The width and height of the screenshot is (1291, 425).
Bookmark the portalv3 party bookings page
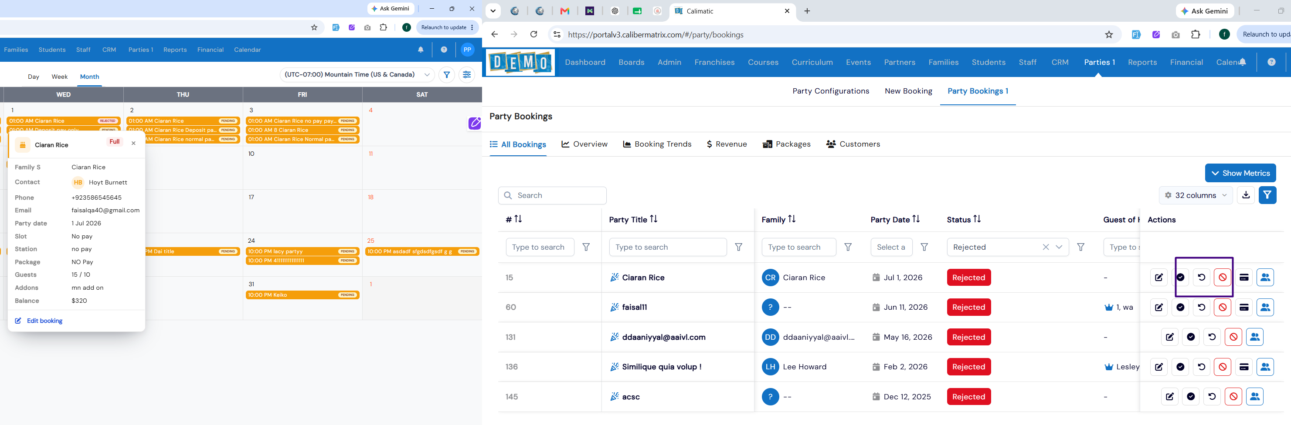click(1108, 34)
